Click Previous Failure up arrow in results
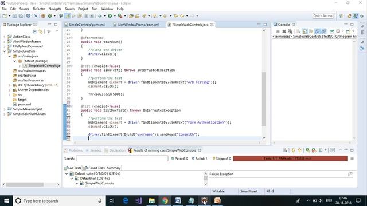 tap(299, 150)
